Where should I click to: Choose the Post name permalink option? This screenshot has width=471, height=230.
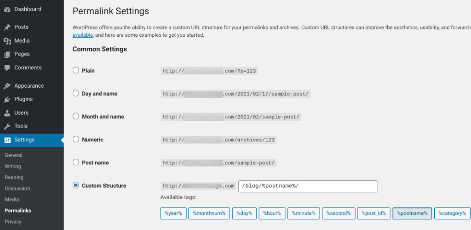[x=76, y=162]
